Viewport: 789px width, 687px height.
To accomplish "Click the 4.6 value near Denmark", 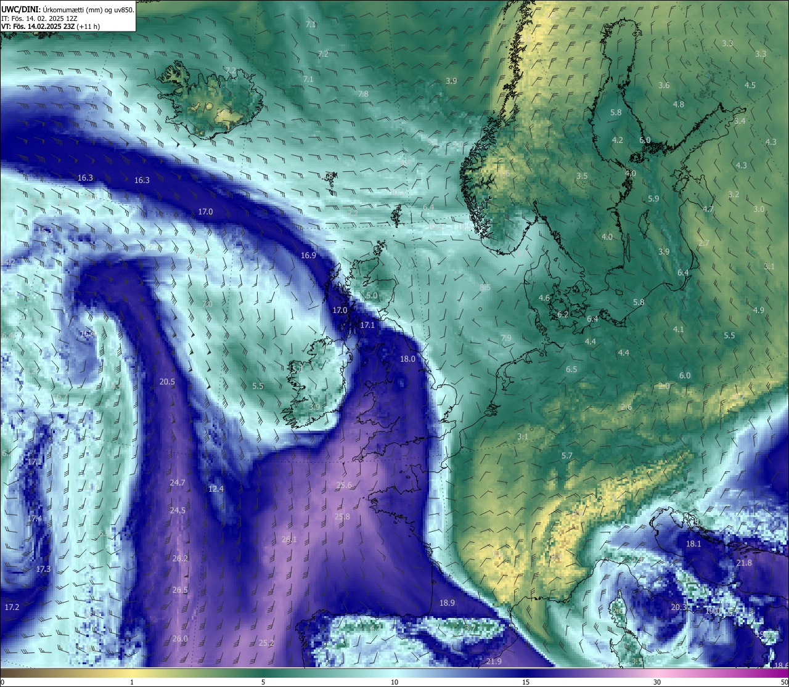I will coord(544,298).
